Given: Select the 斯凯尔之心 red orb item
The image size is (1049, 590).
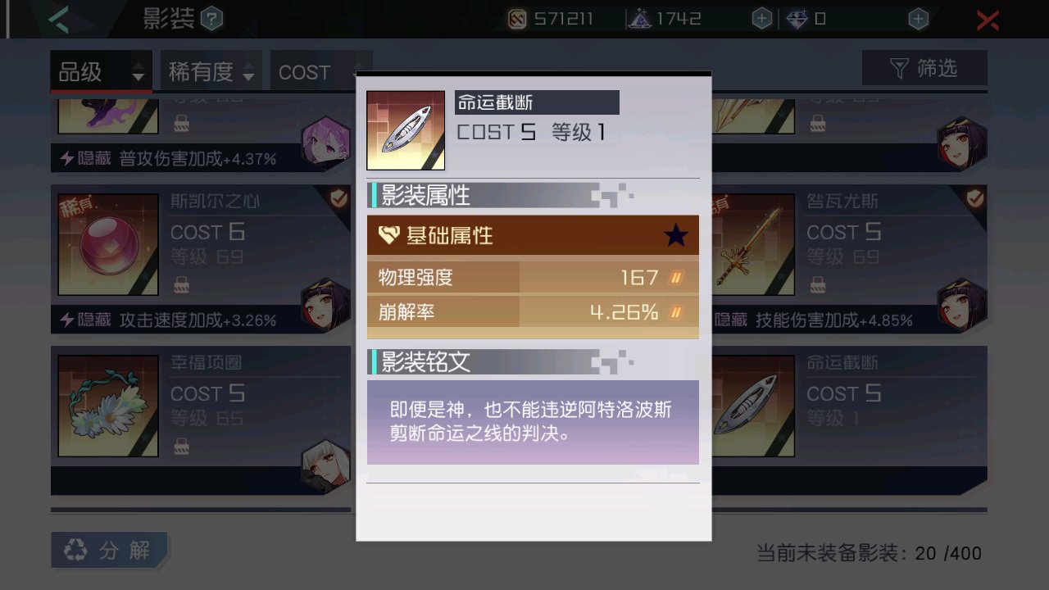Looking at the screenshot, I should pos(108,244).
